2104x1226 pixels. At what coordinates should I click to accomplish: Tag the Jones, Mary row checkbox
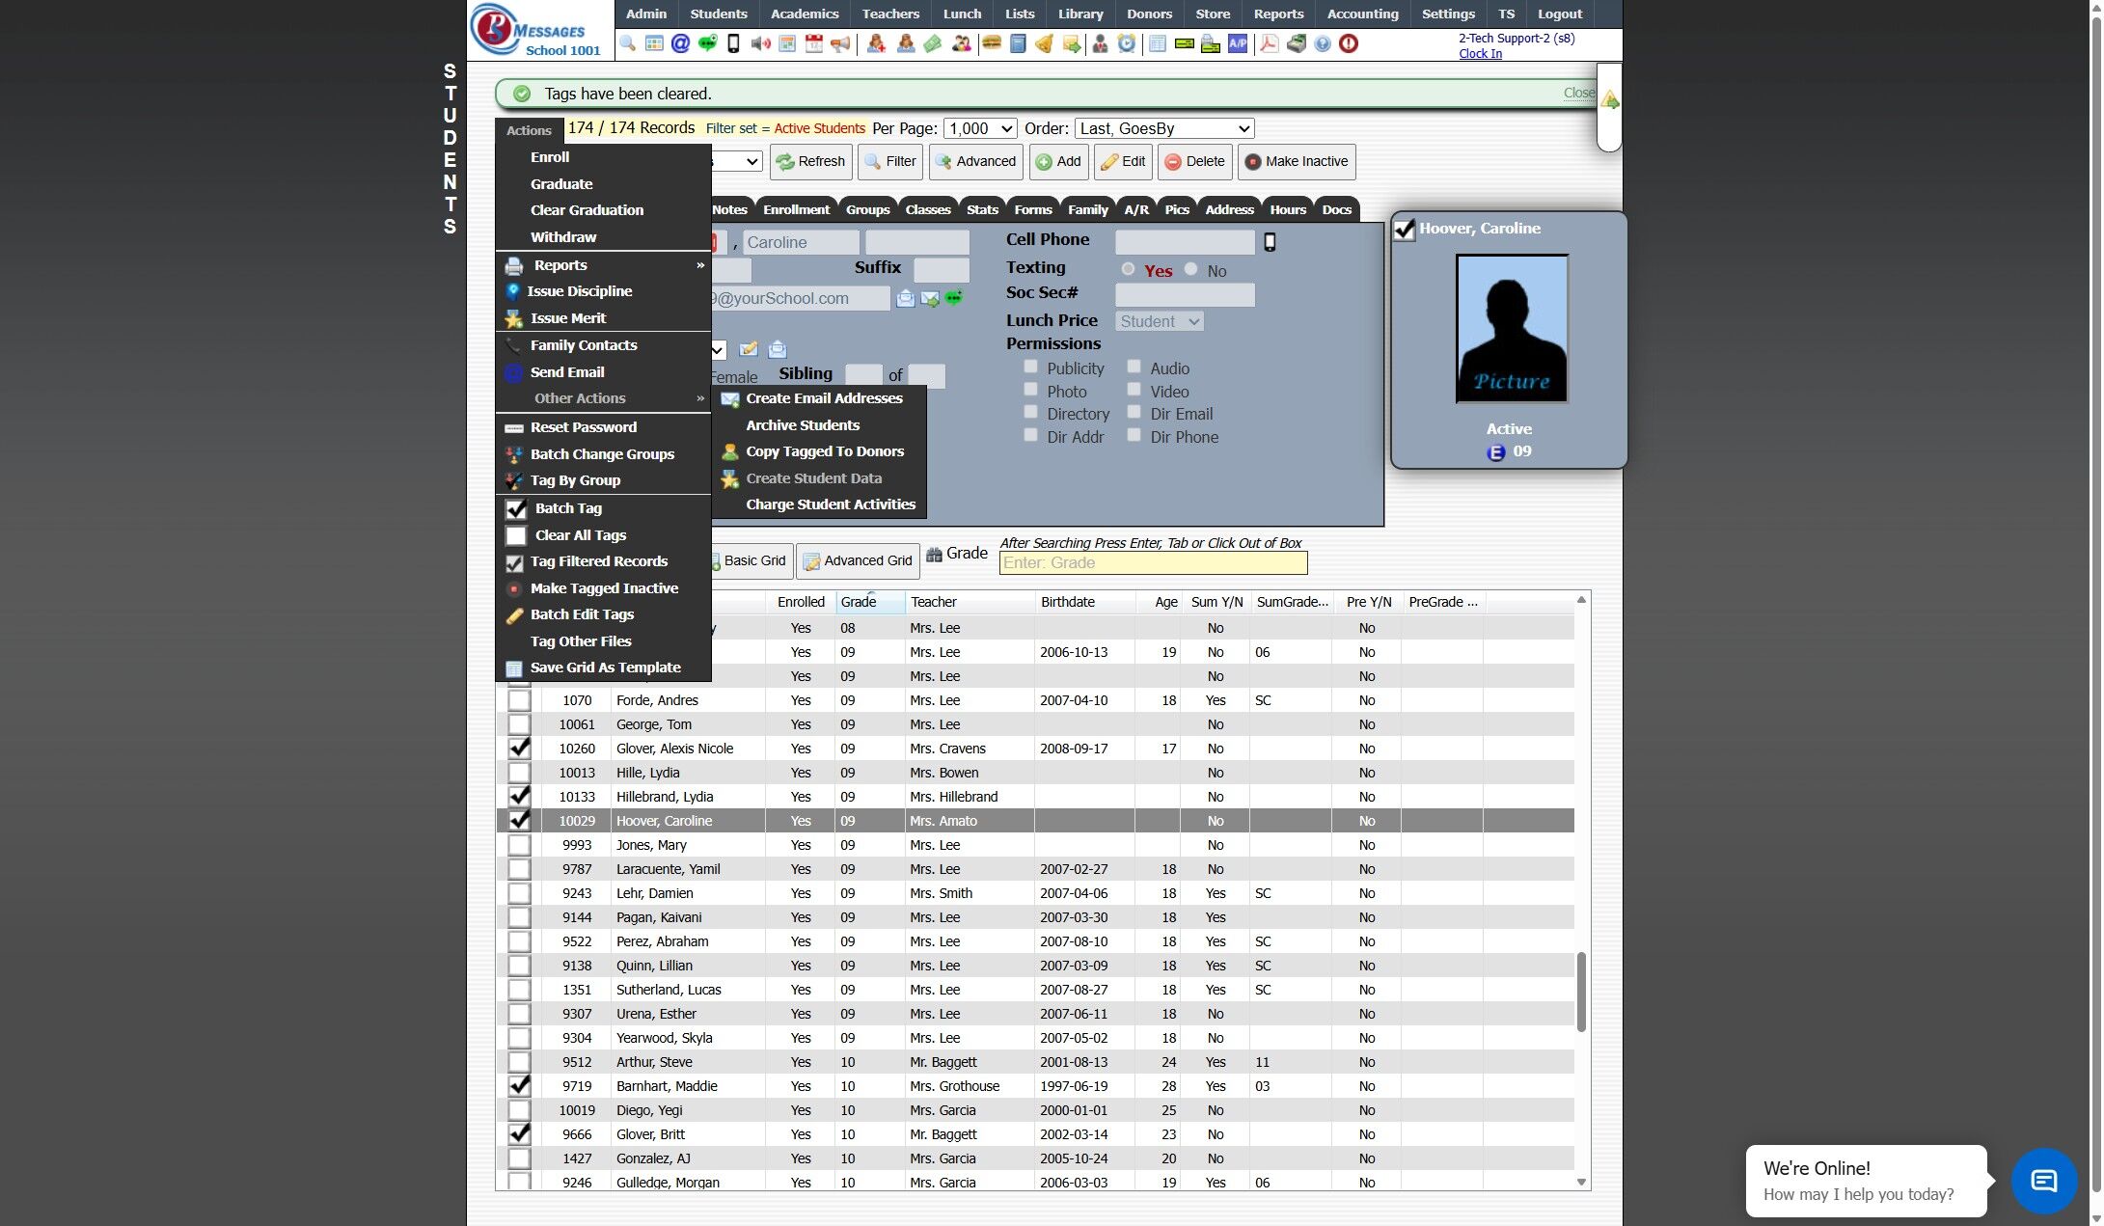[x=519, y=845]
